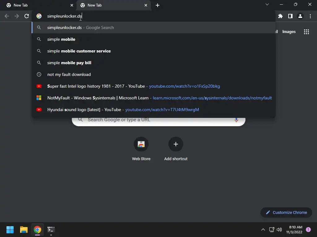Open the Windows Start menu
The height and width of the screenshot is (237, 317).
click(10, 230)
